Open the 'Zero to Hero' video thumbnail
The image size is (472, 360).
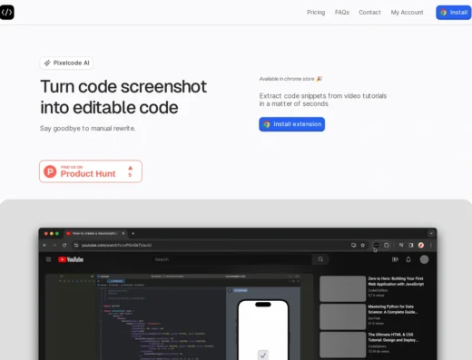click(343, 288)
